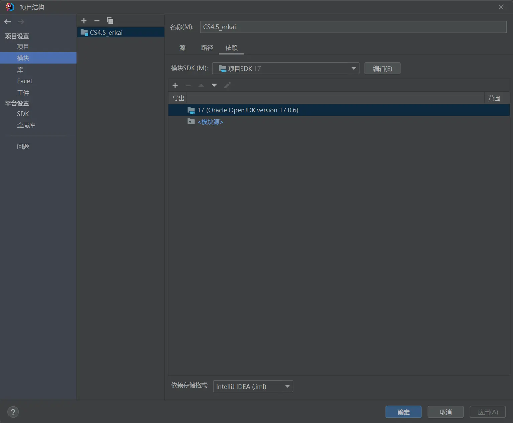This screenshot has width=513, height=423.
Task: Open the help question mark icon
Action: point(13,412)
